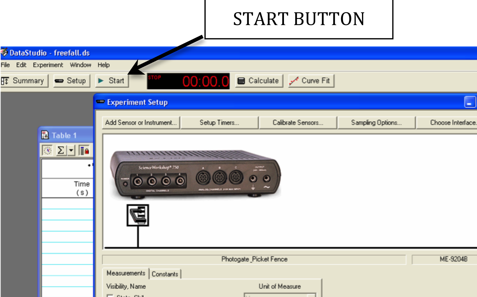Open the Calculate calculator tool
Image resolution: width=477 pixels, height=297 pixels.
[259, 81]
